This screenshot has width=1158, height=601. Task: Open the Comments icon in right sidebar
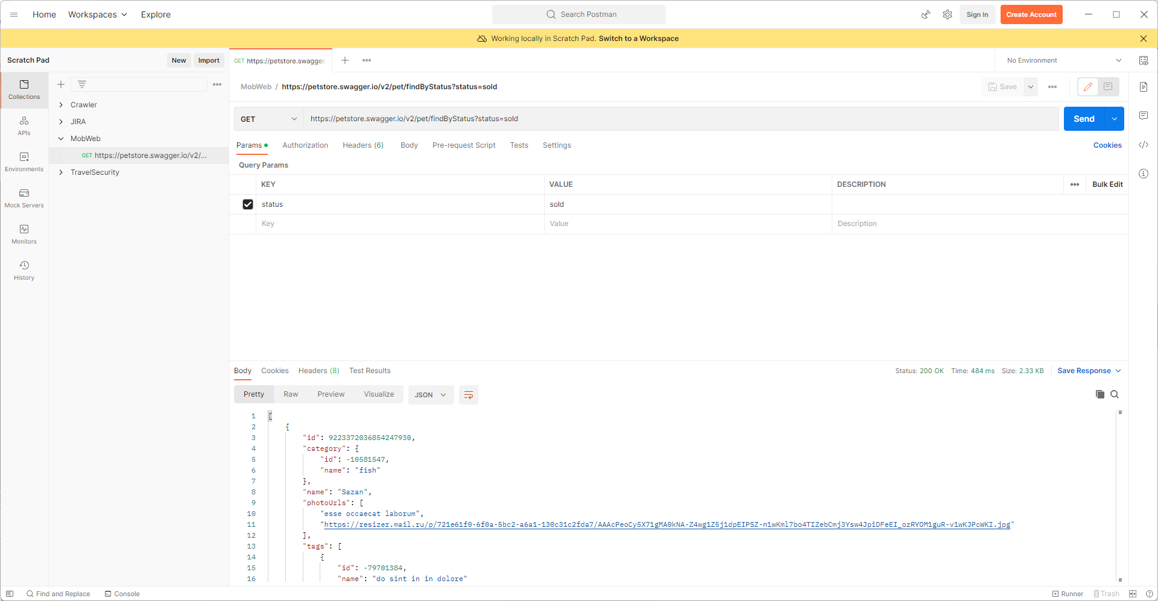coord(1144,116)
